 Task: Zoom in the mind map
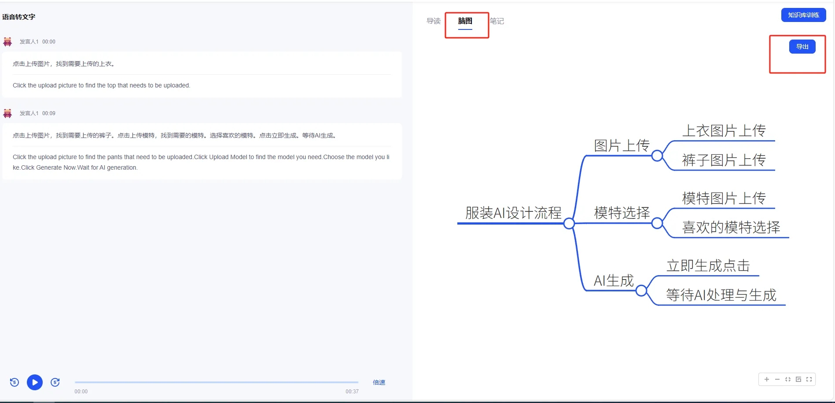[x=767, y=379]
